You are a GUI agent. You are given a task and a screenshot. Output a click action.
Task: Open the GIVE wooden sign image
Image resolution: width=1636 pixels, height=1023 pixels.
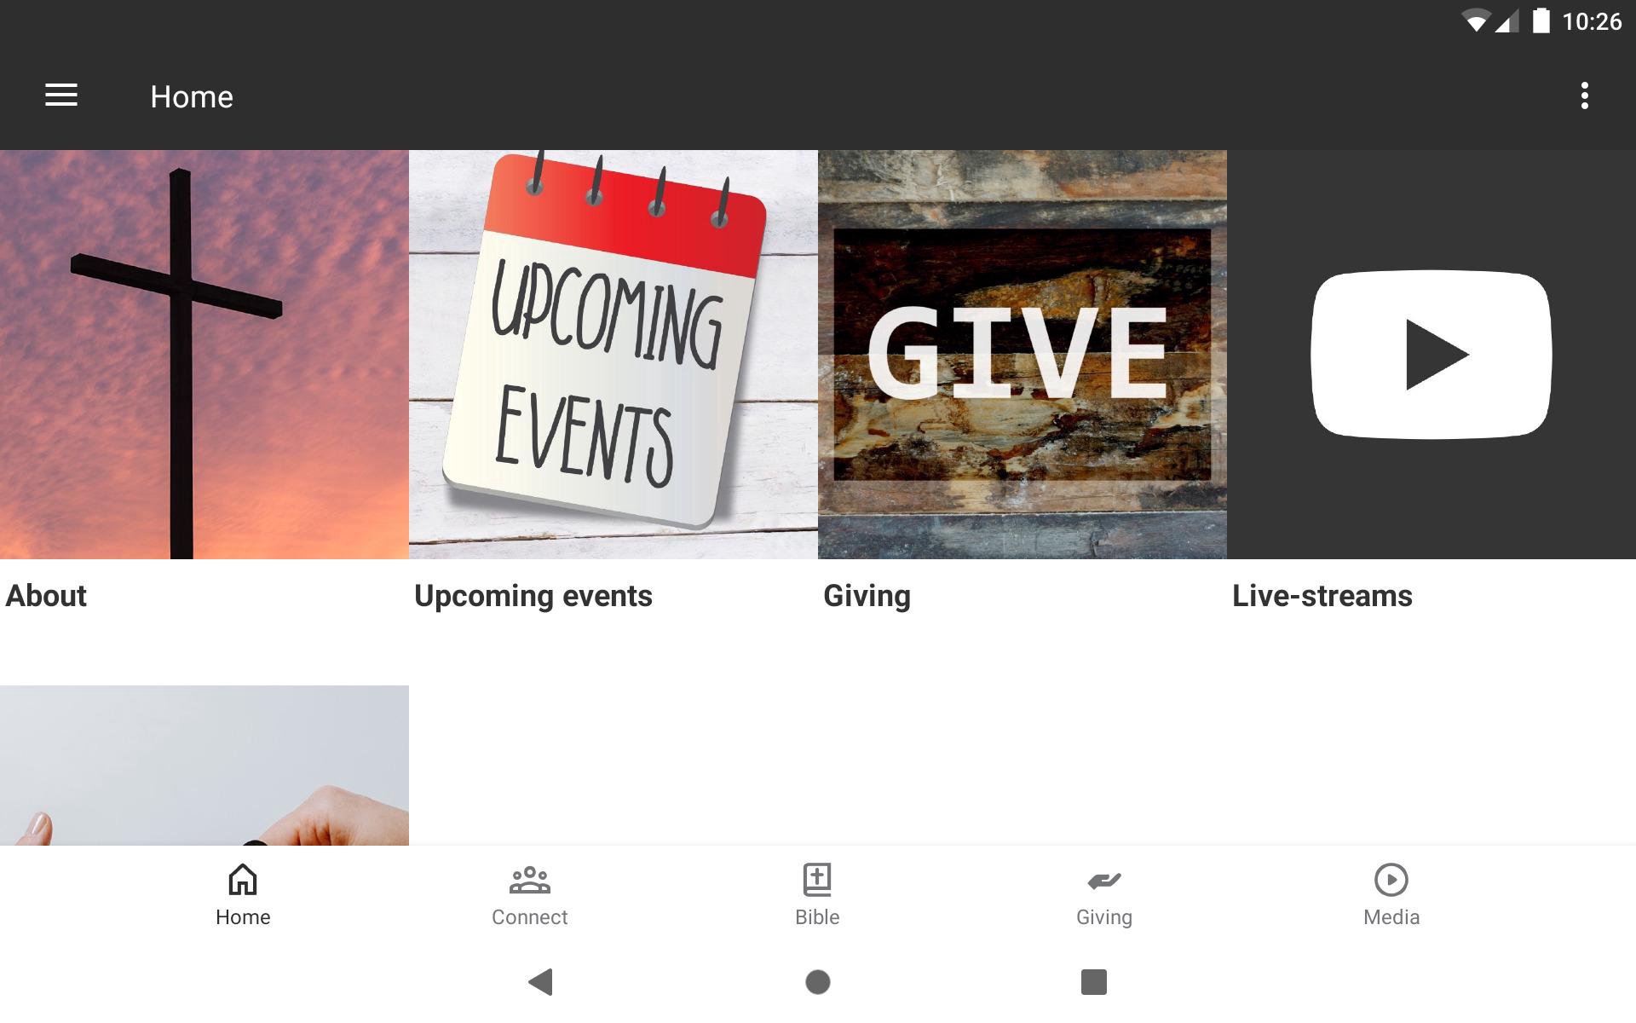[x=1022, y=355]
